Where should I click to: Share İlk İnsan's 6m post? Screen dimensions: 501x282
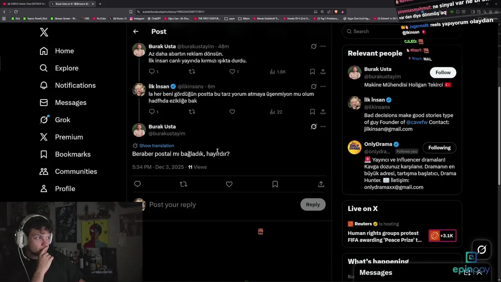point(323,112)
